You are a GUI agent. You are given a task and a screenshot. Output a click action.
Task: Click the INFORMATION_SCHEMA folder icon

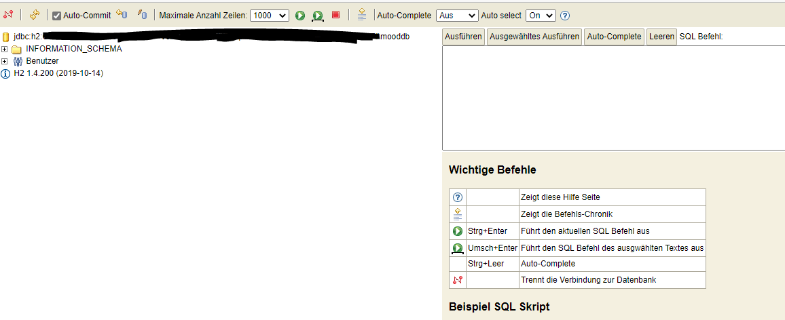tap(16, 49)
